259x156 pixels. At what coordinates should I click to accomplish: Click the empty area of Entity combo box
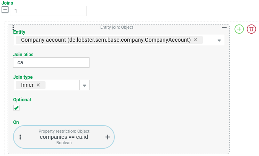point(208,40)
